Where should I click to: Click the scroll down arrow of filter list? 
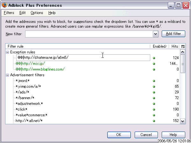click(x=182, y=121)
